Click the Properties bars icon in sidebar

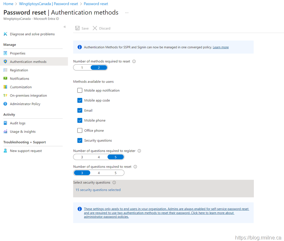click(x=5, y=53)
